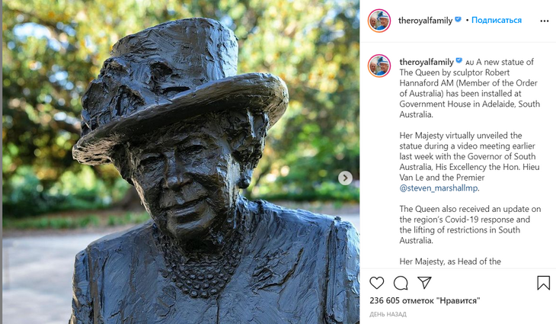Click the verified badge next to caption username
This screenshot has width=556, height=324.
pyautogui.click(x=459, y=61)
